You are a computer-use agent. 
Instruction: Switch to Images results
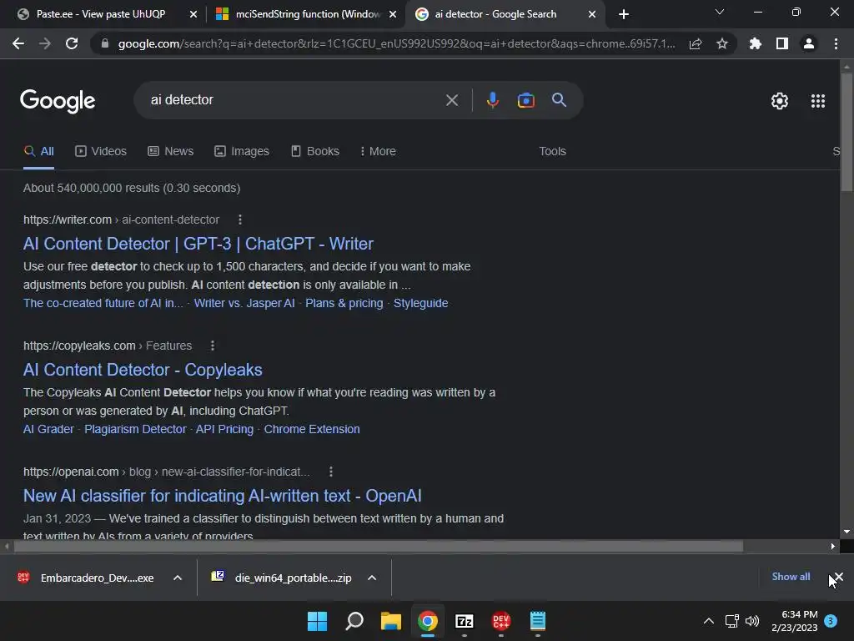241,151
